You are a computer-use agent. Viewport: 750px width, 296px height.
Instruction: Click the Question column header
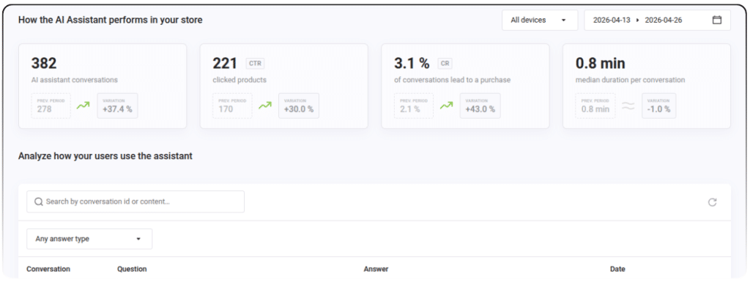click(x=132, y=269)
